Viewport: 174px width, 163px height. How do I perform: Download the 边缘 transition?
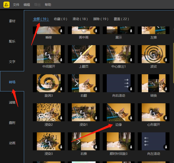131,118
